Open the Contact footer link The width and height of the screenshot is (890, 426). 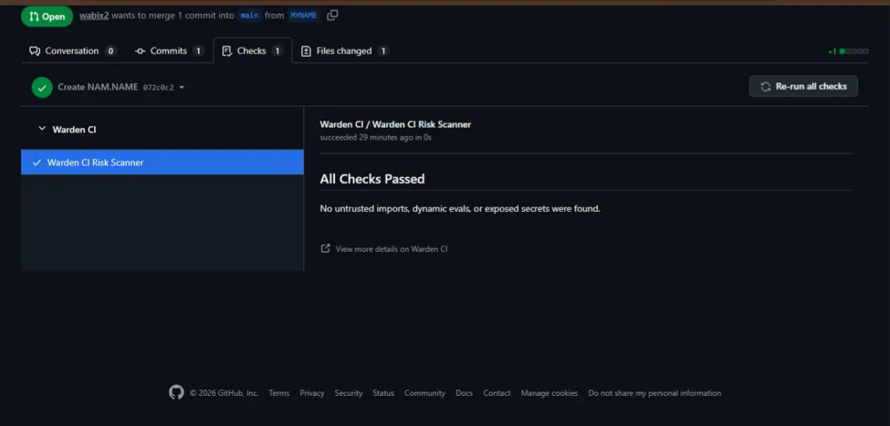tap(497, 393)
